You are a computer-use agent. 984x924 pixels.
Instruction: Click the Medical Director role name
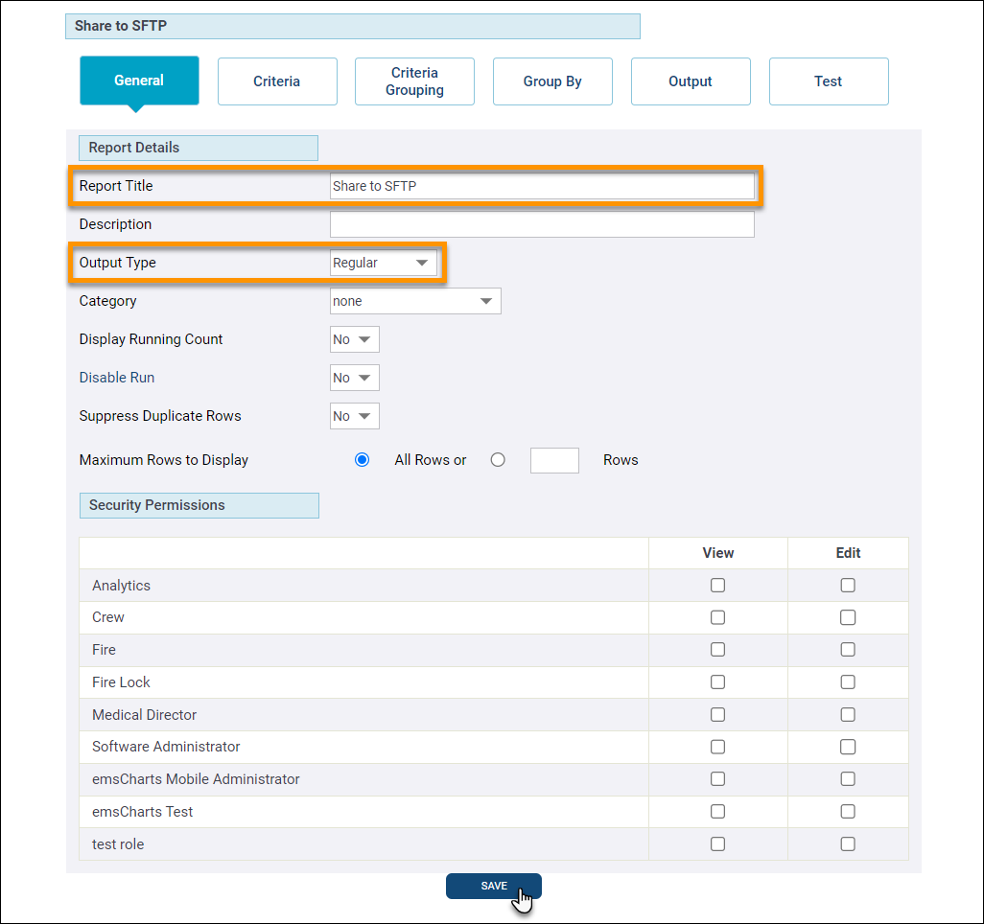point(144,714)
